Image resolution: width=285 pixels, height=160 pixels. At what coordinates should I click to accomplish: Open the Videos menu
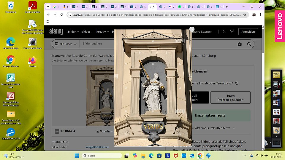pyautogui.click(x=87, y=32)
